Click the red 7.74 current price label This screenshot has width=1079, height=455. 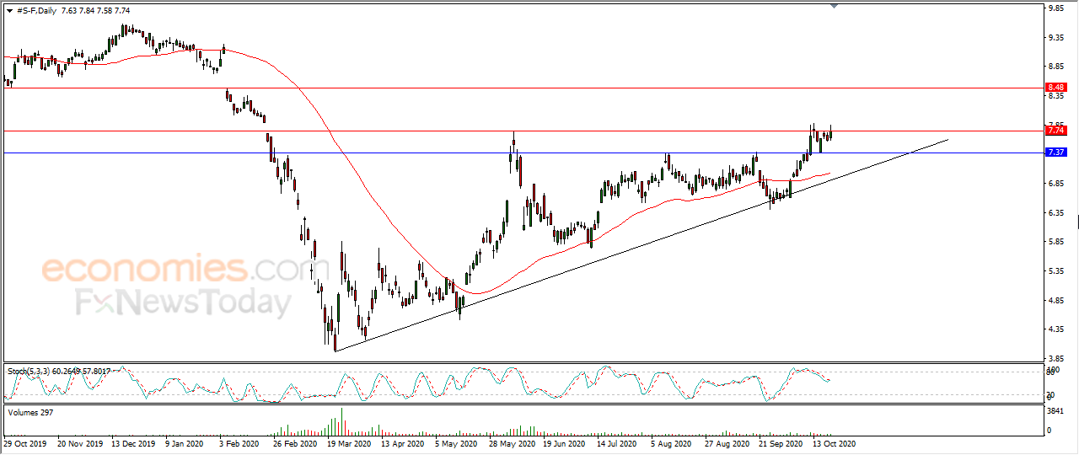coord(1056,131)
